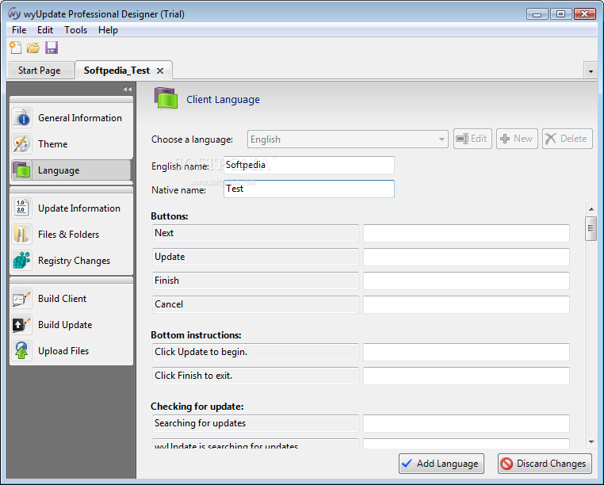
Task: Open the Tools menu
Action: [x=75, y=30]
